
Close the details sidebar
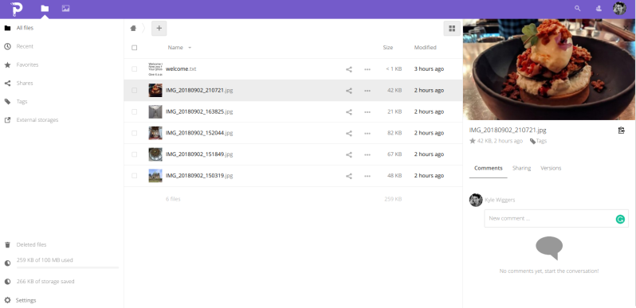tap(626, 28)
